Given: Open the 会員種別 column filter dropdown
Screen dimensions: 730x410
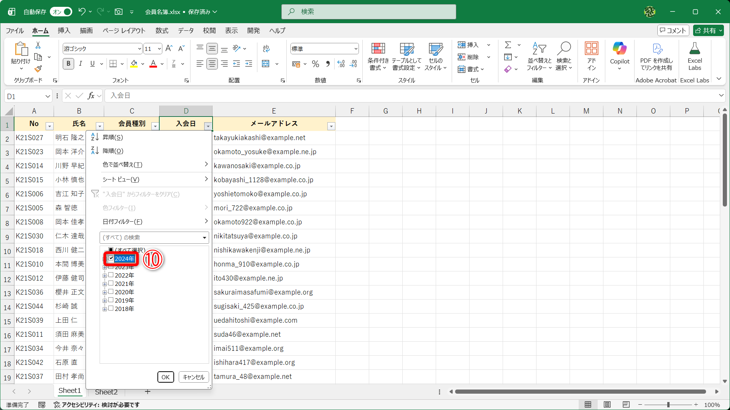Looking at the screenshot, I should click(155, 126).
